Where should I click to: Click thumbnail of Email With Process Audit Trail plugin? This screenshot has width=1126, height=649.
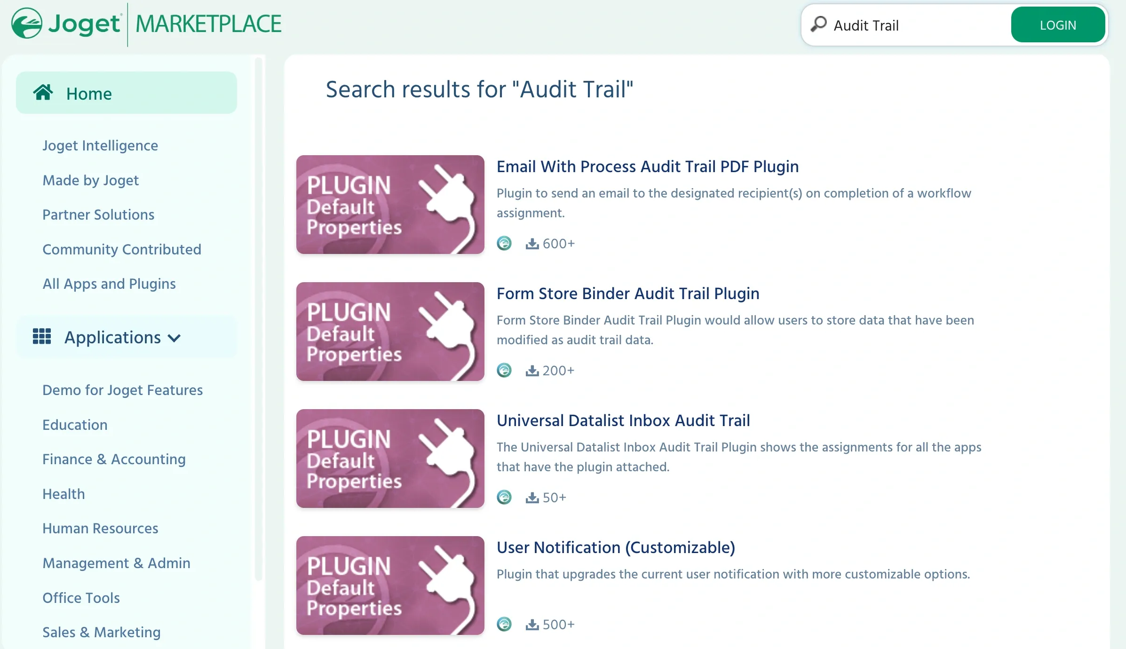pos(390,205)
